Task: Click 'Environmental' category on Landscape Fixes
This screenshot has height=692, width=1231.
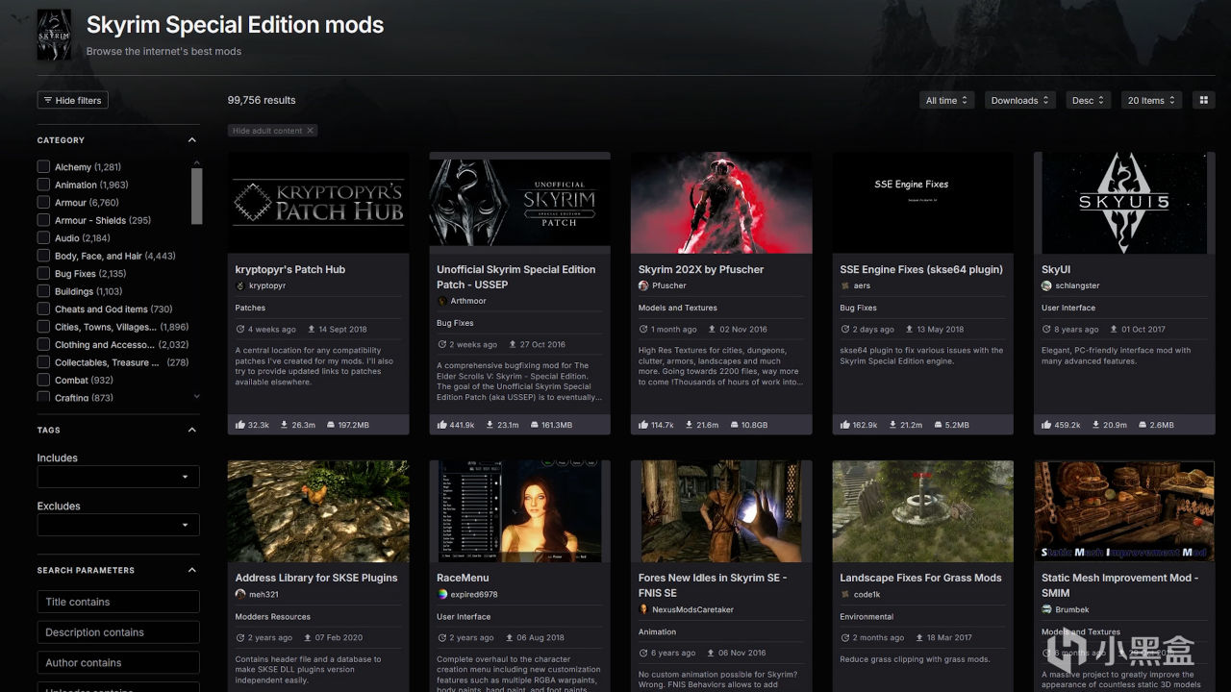Action: click(867, 617)
